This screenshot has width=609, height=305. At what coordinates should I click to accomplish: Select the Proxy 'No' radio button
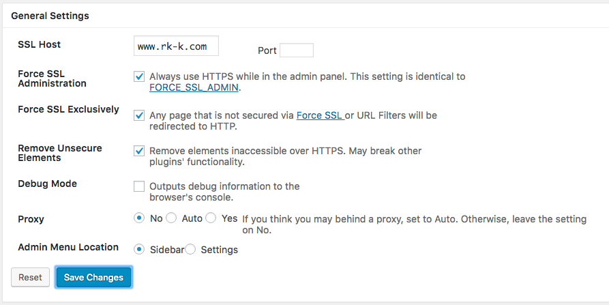pos(139,218)
